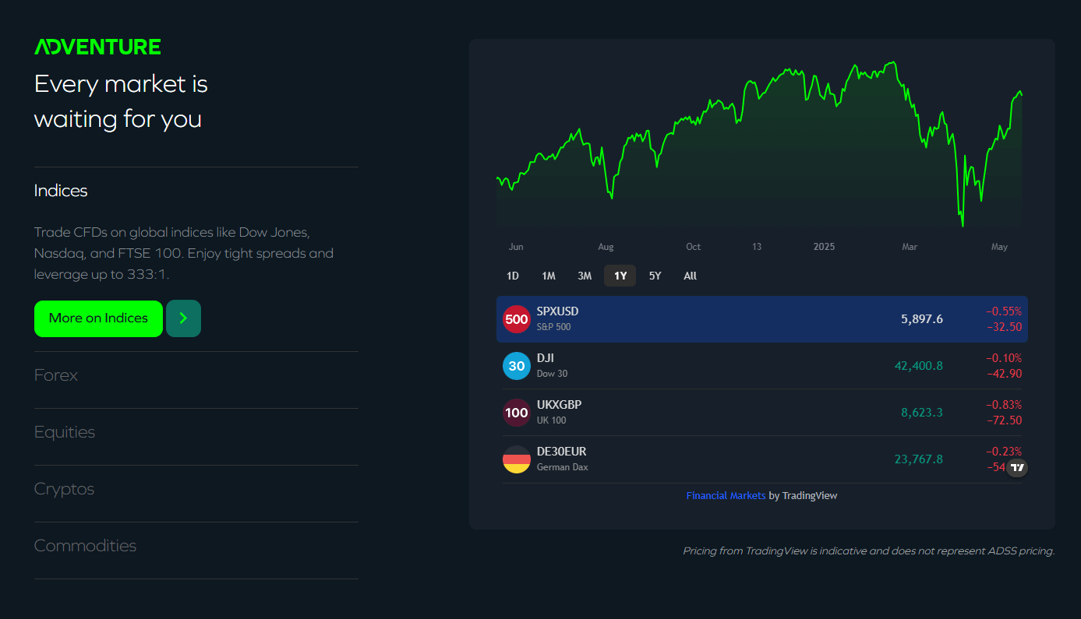Click the Aug label on the chart axis
The image size is (1081, 619).
point(606,247)
